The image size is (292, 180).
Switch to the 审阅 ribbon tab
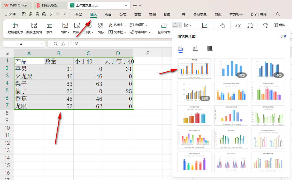pos(152,14)
